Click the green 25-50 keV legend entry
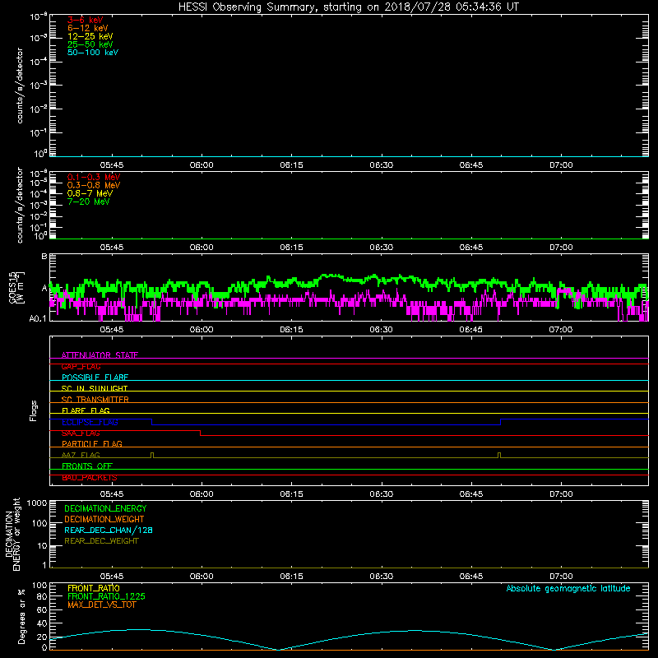 (x=90, y=44)
